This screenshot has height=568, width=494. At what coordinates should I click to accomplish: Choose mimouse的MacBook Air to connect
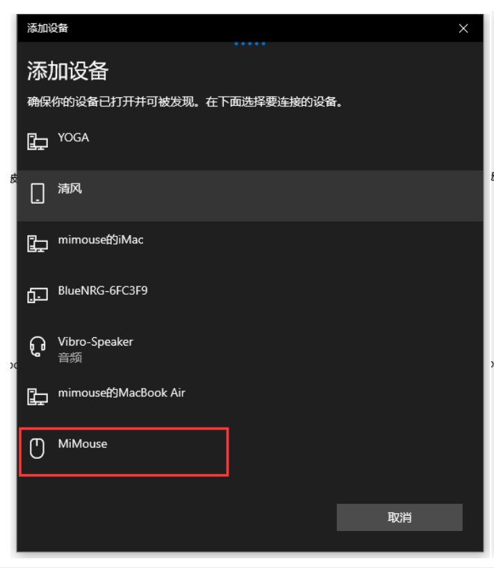[122, 393]
